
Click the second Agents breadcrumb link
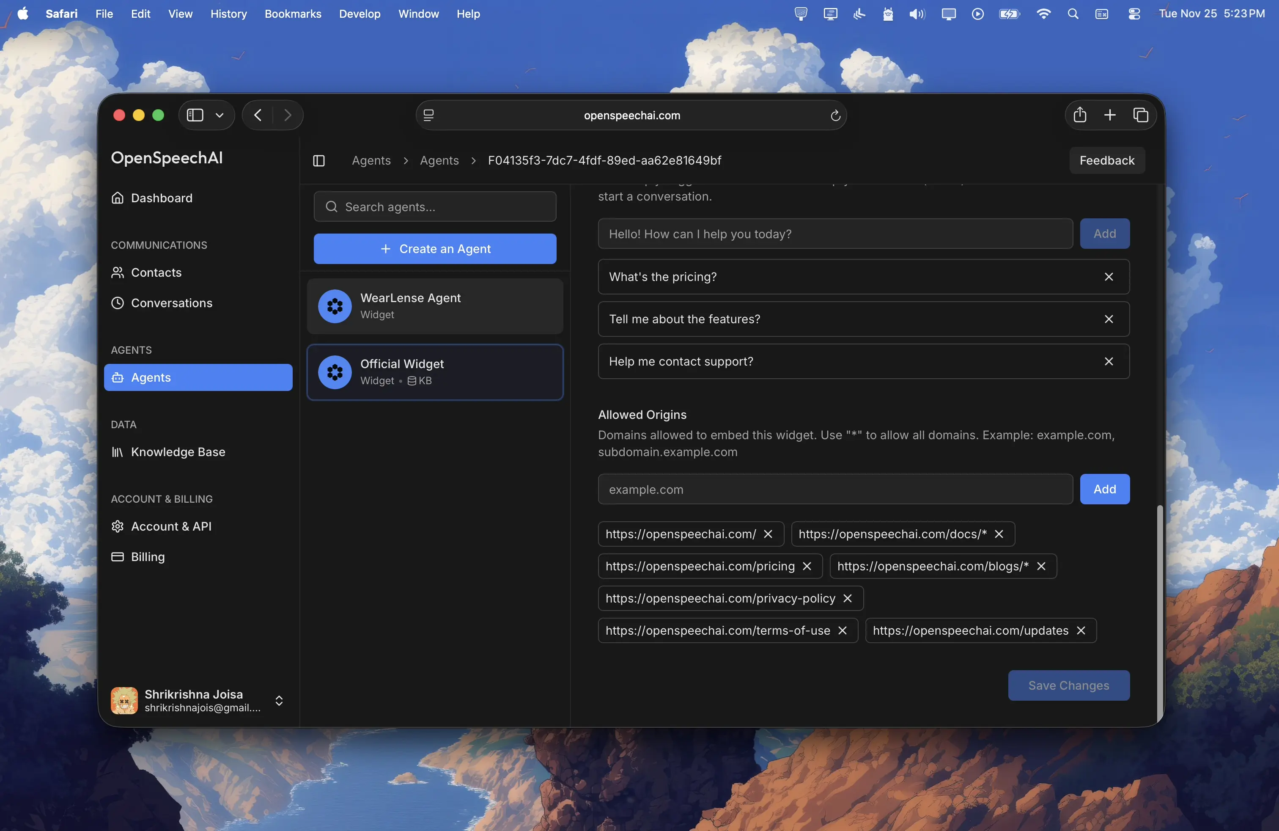pos(439,160)
